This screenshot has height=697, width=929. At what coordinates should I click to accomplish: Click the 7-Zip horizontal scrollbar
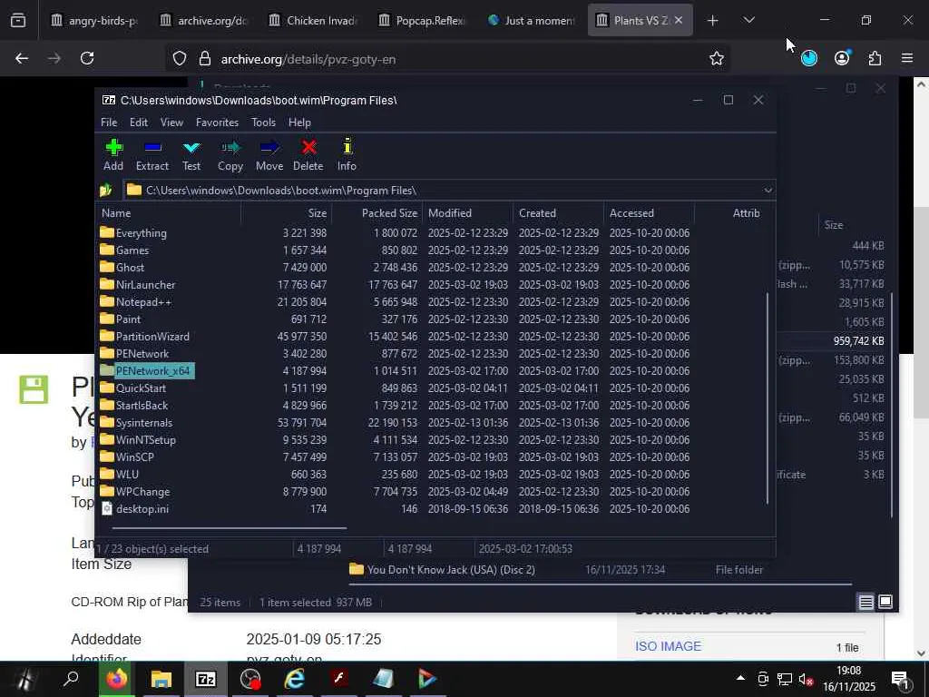[x=229, y=527]
